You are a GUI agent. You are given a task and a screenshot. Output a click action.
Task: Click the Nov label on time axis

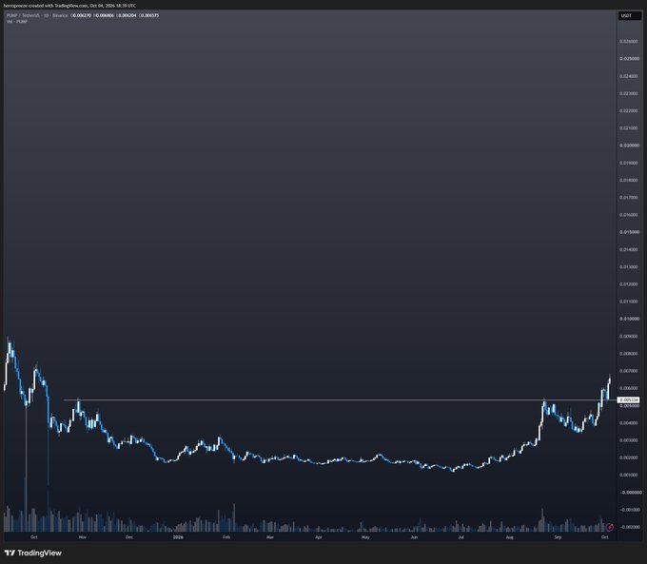point(83,537)
